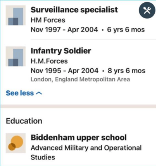The image size is (157, 166).
Task: Click separator line between job entries
Action: click(x=93, y=39)
